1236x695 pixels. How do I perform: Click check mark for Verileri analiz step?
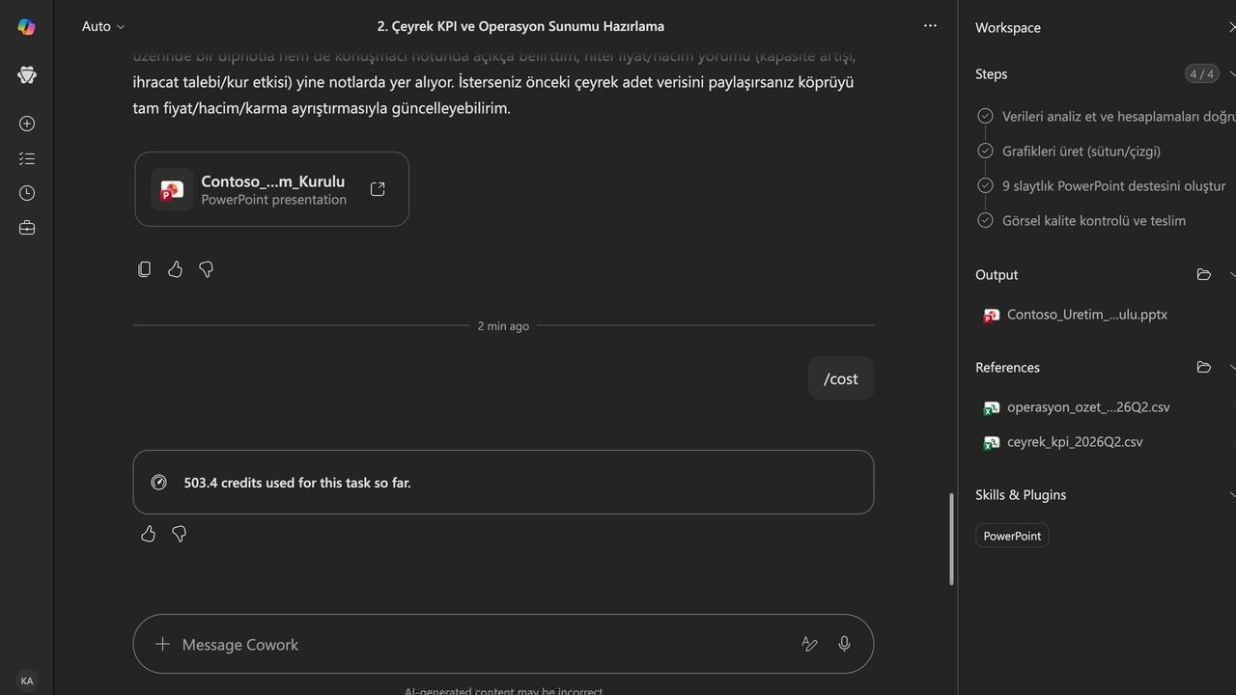tap(985, 116)
